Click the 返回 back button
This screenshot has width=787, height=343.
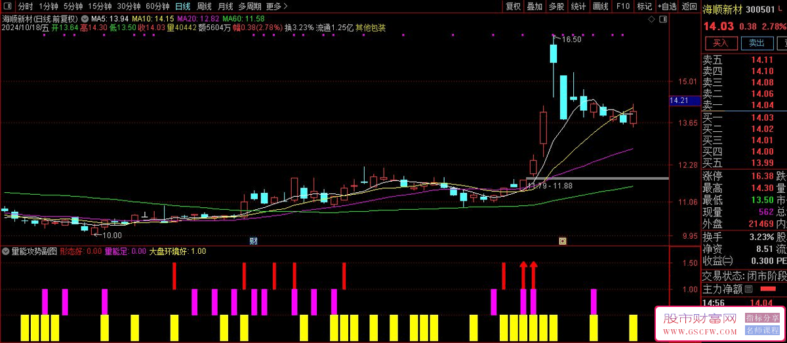[x=689, y=7]
